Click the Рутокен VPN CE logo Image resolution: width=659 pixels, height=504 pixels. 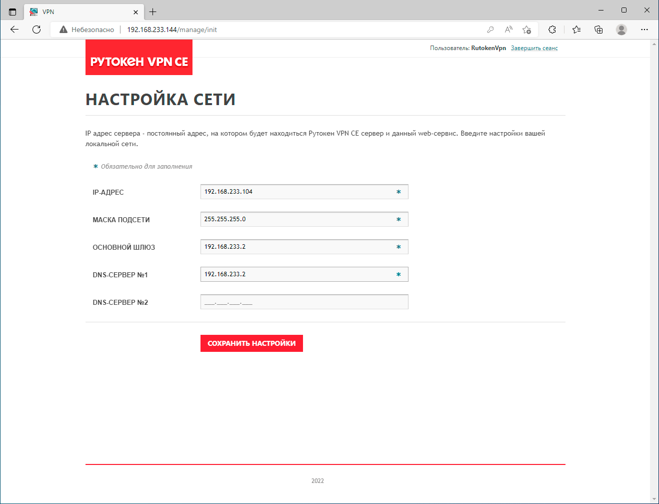point(139,58)
